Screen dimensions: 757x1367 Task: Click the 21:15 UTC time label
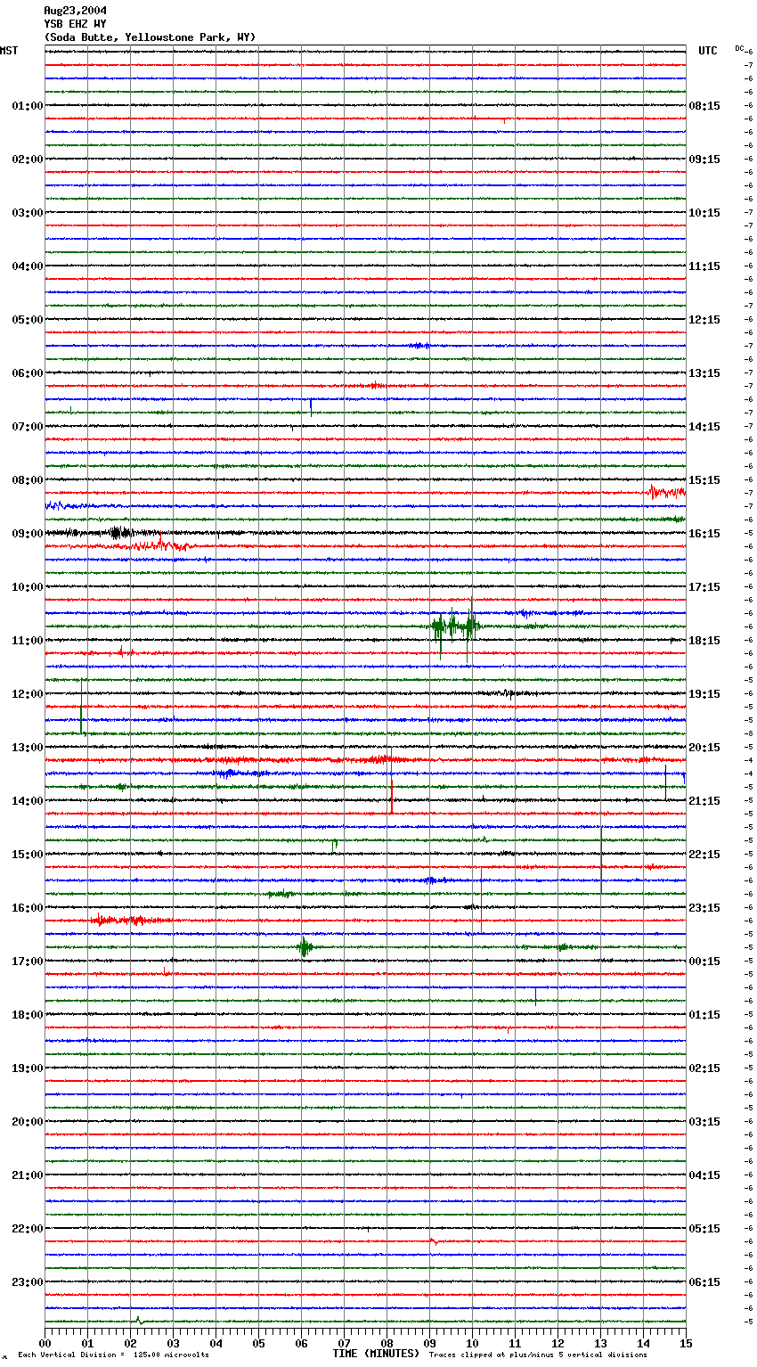click(x=704, y=801)
